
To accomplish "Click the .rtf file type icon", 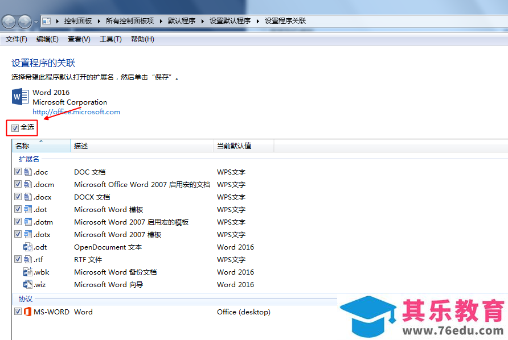I will pyautogui.click(x=28, y=259).
